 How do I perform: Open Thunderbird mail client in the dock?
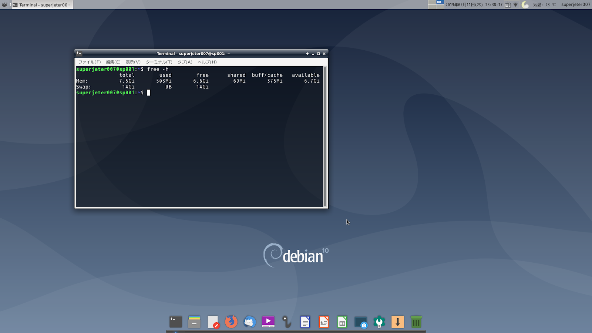coord(250,322)
